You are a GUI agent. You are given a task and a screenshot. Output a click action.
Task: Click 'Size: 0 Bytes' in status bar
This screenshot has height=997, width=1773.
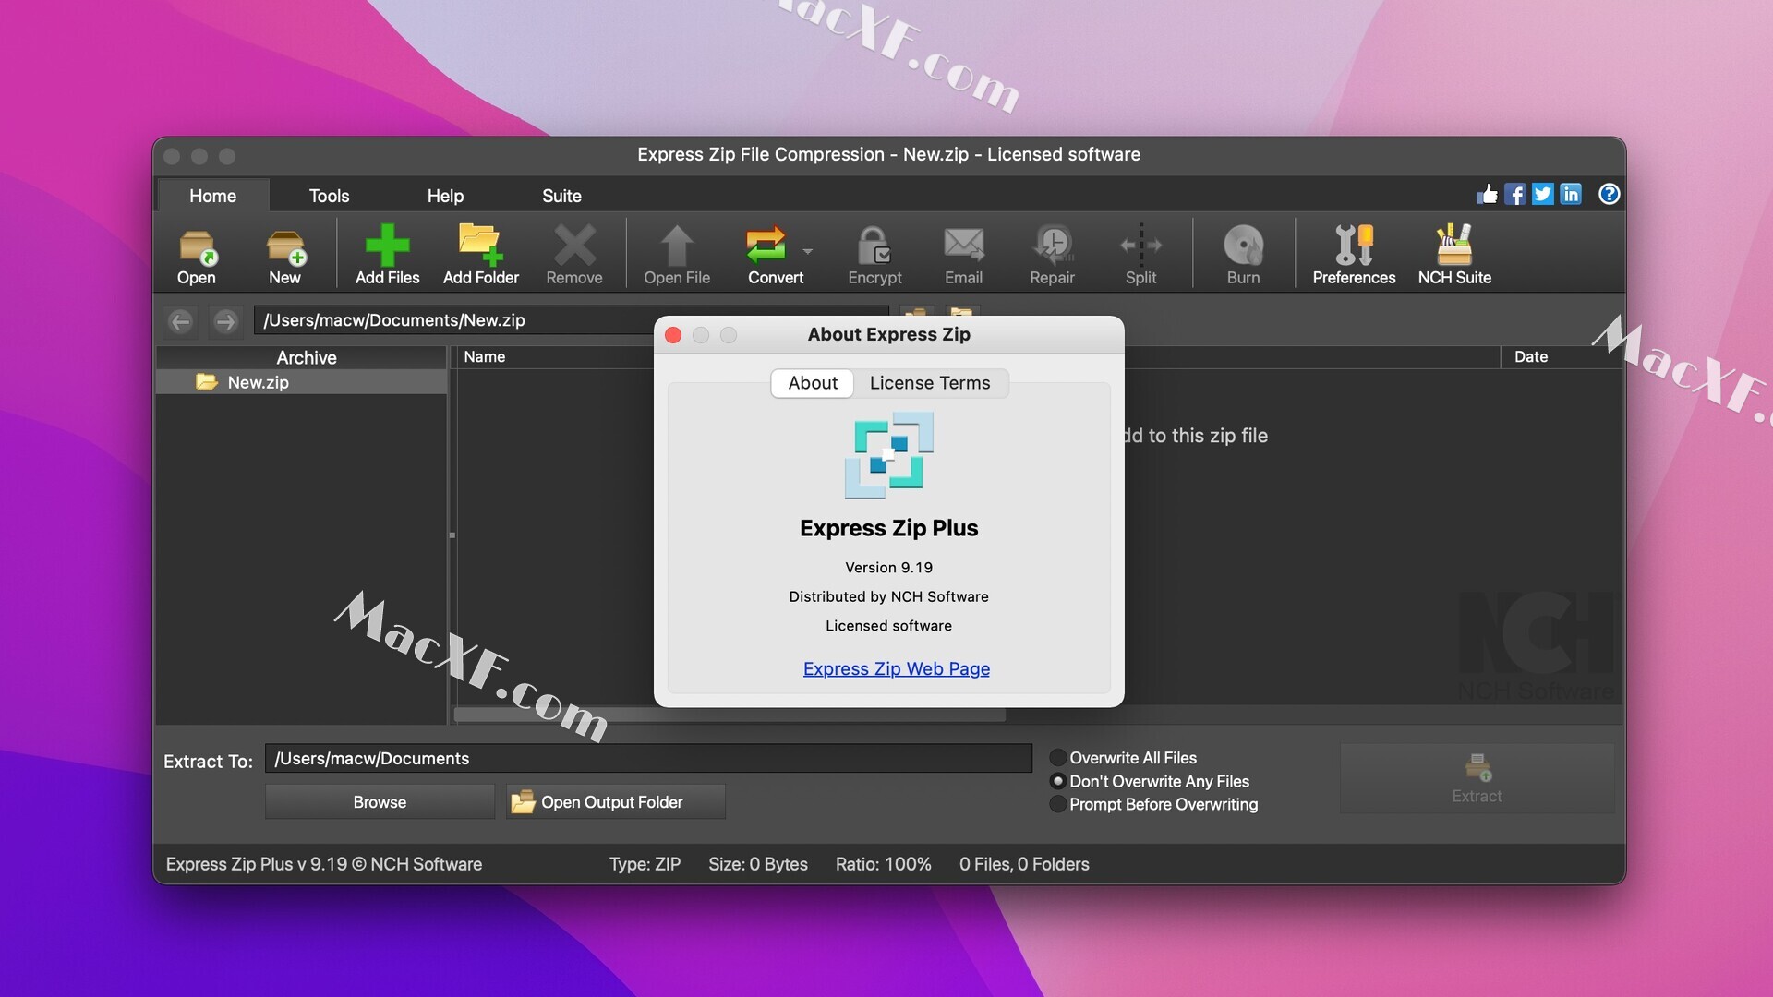coord(758,864)
